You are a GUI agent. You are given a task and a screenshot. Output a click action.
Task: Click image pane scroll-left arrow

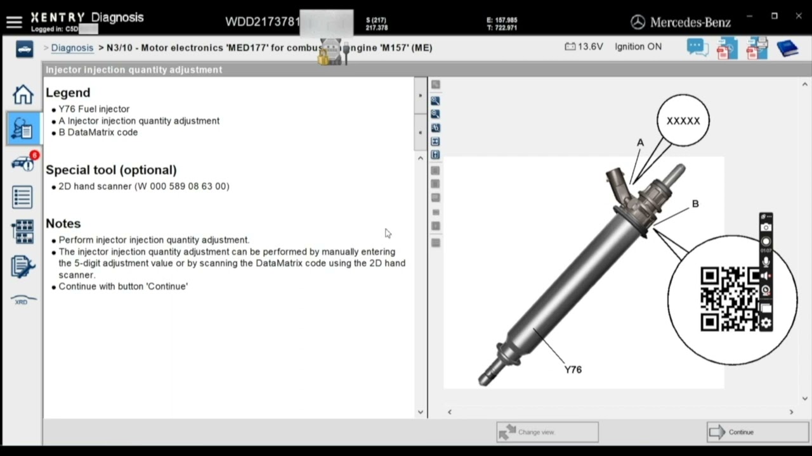[449, 412]
